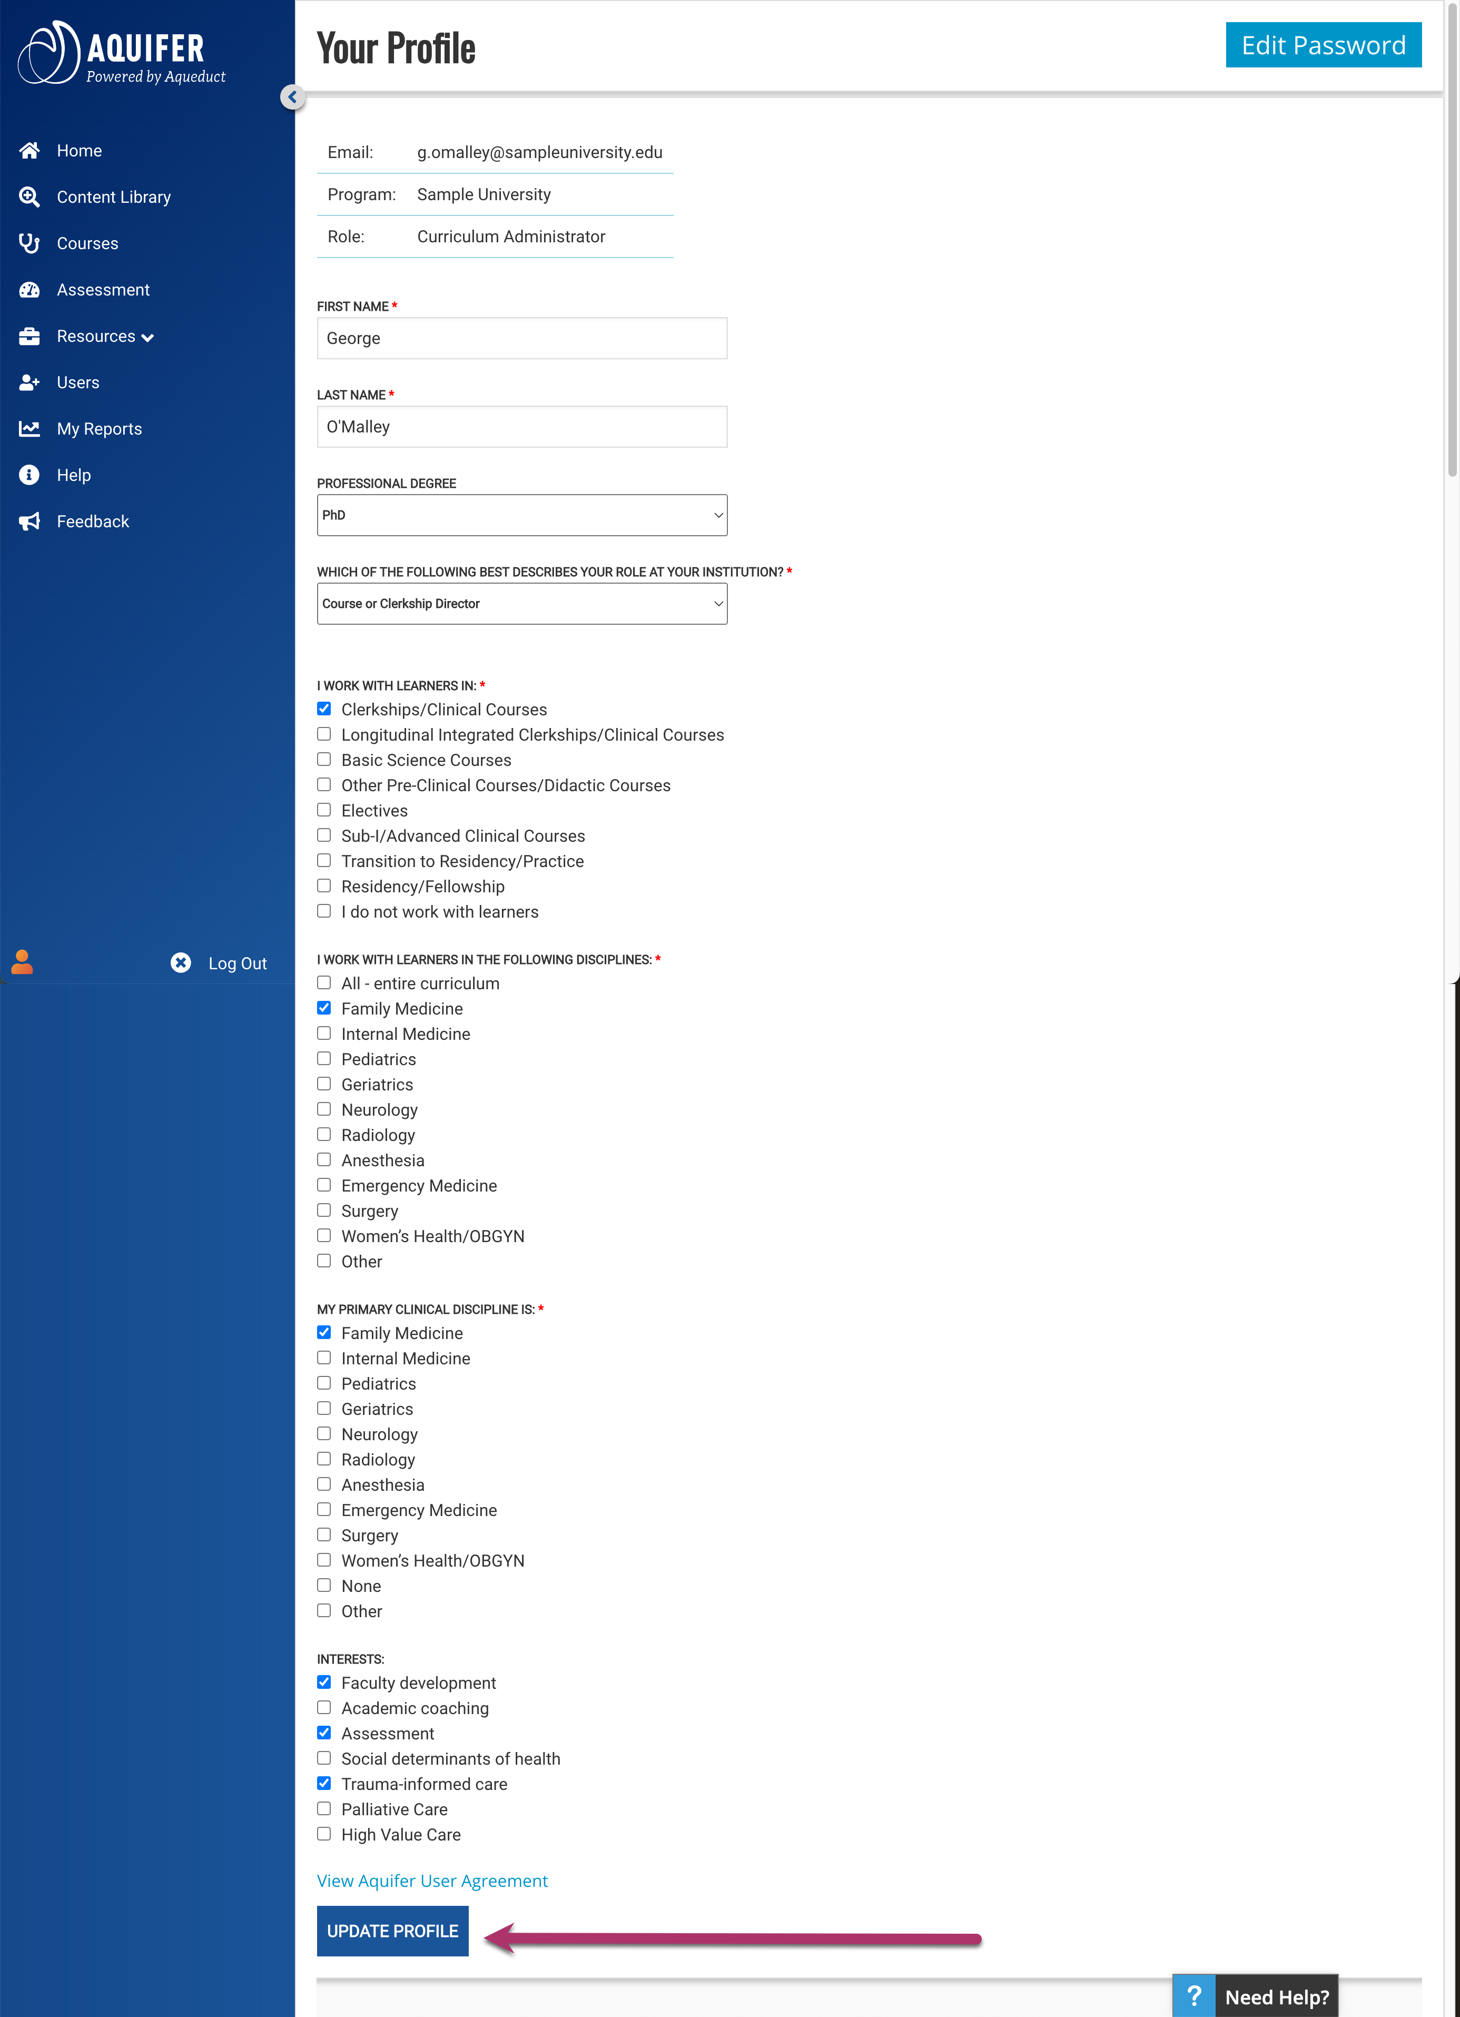Click the Users add-person icon
Image resolution: width=1460 pixels, height=2017 pixels.
click(29, 382)
